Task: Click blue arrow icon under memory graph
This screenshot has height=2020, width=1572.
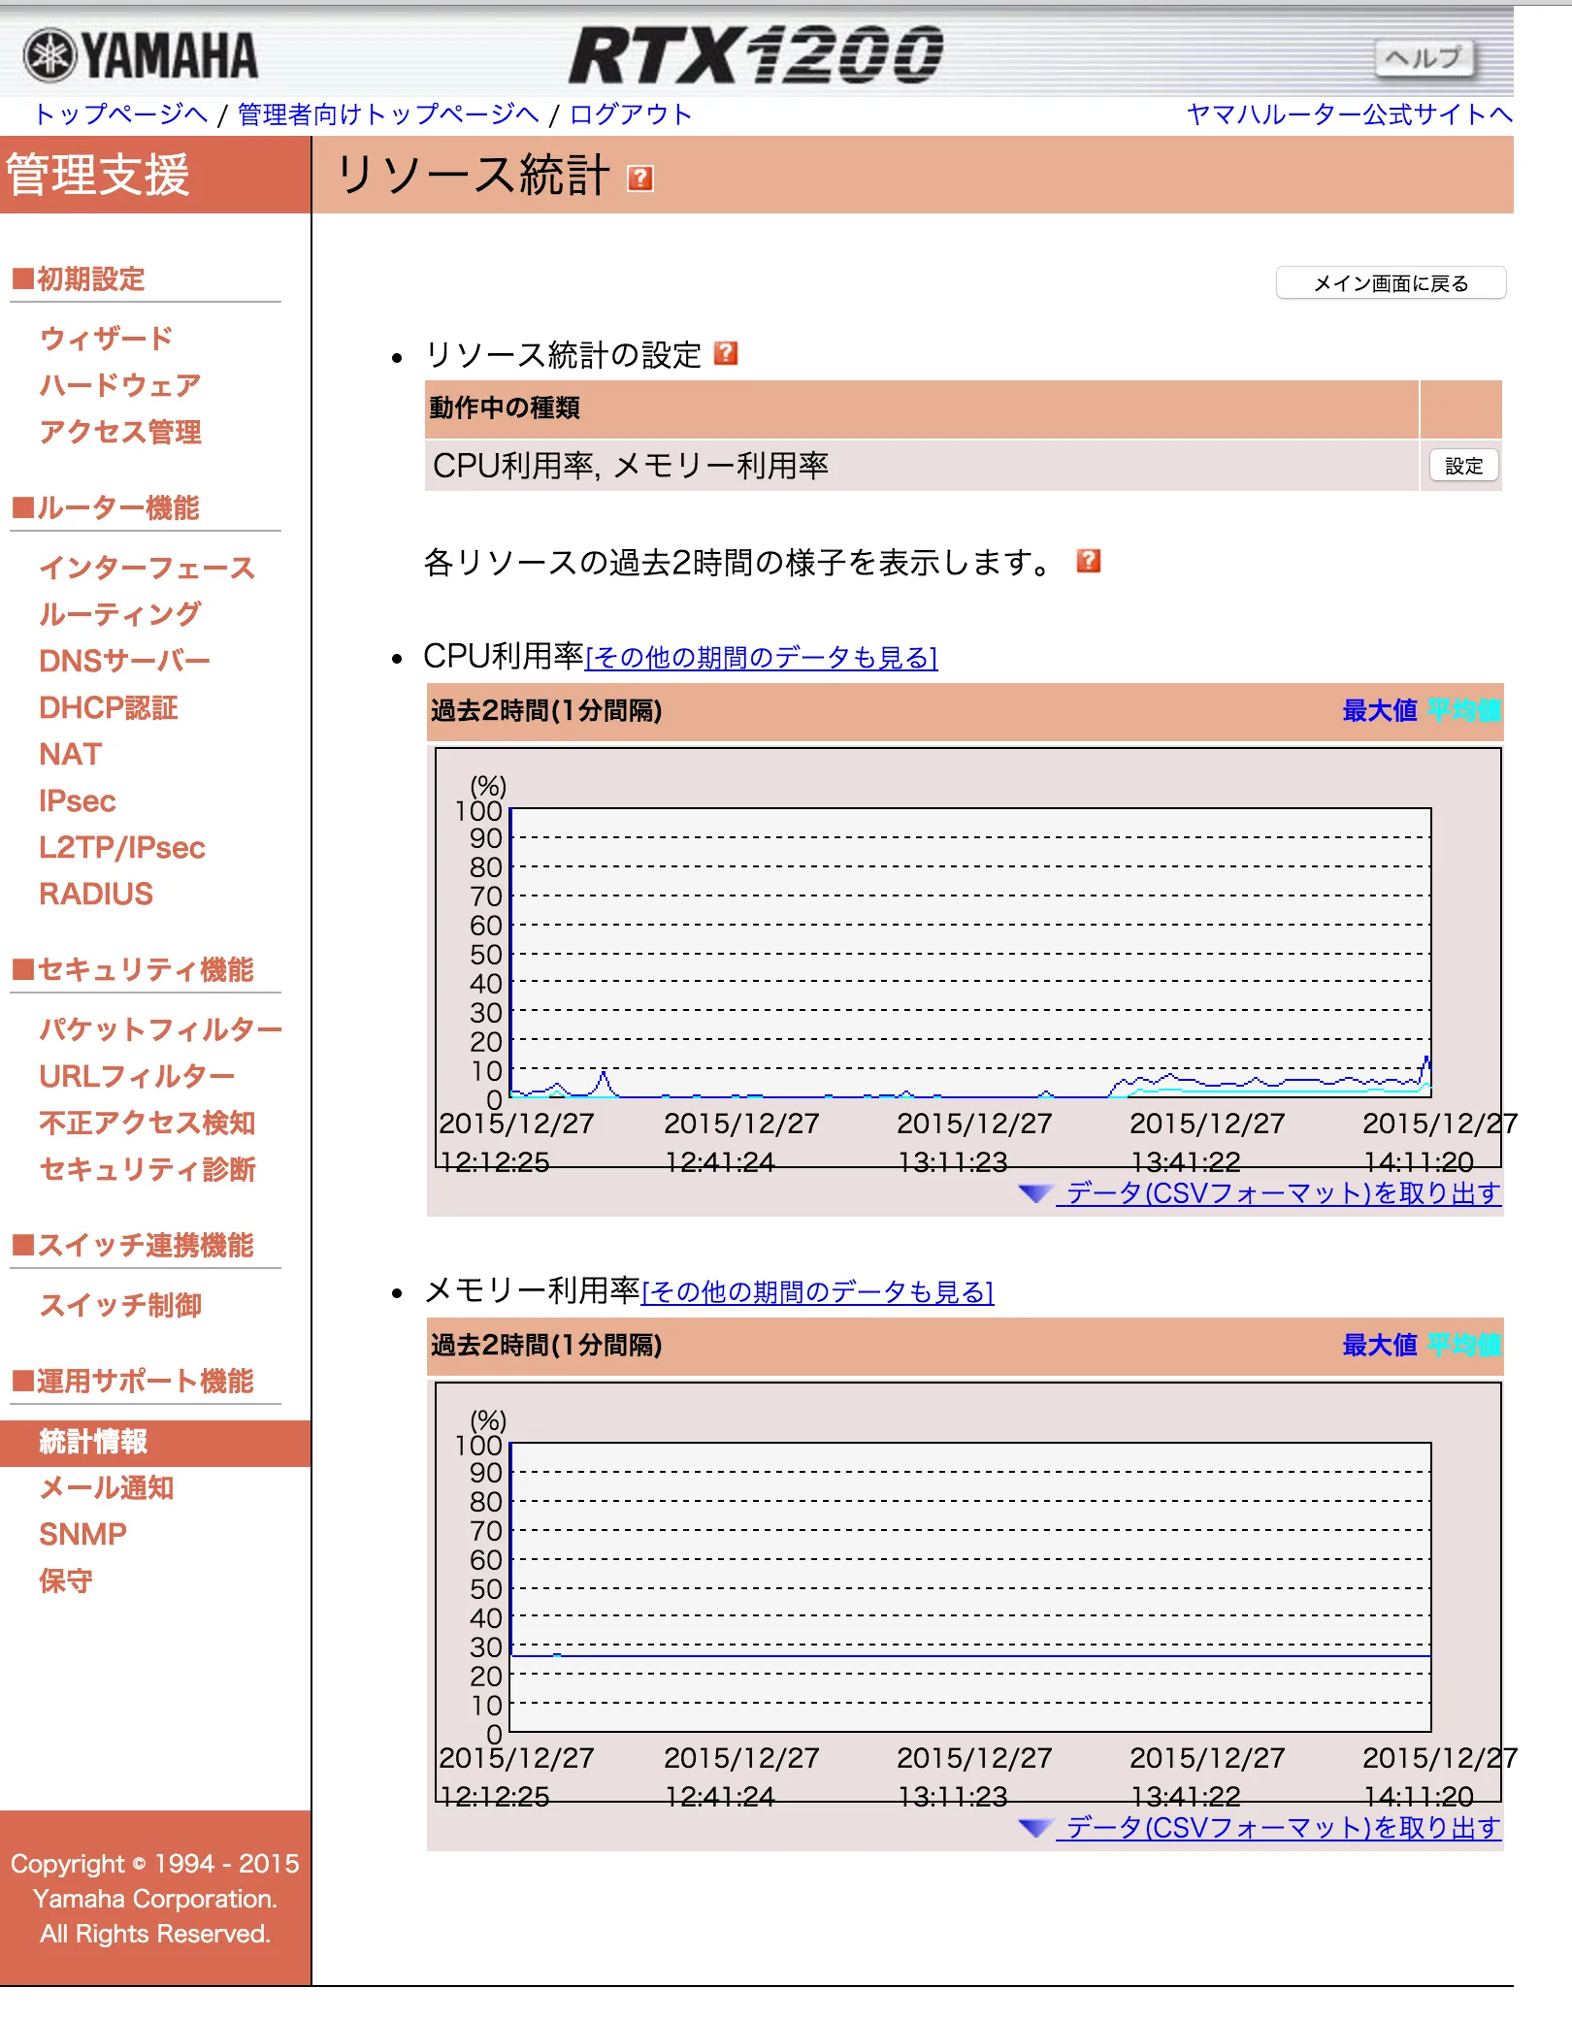Action: (x=1035, y=1828)
